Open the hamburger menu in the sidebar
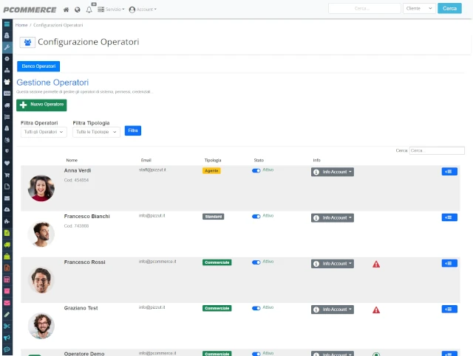 click(x=7, y=24)
